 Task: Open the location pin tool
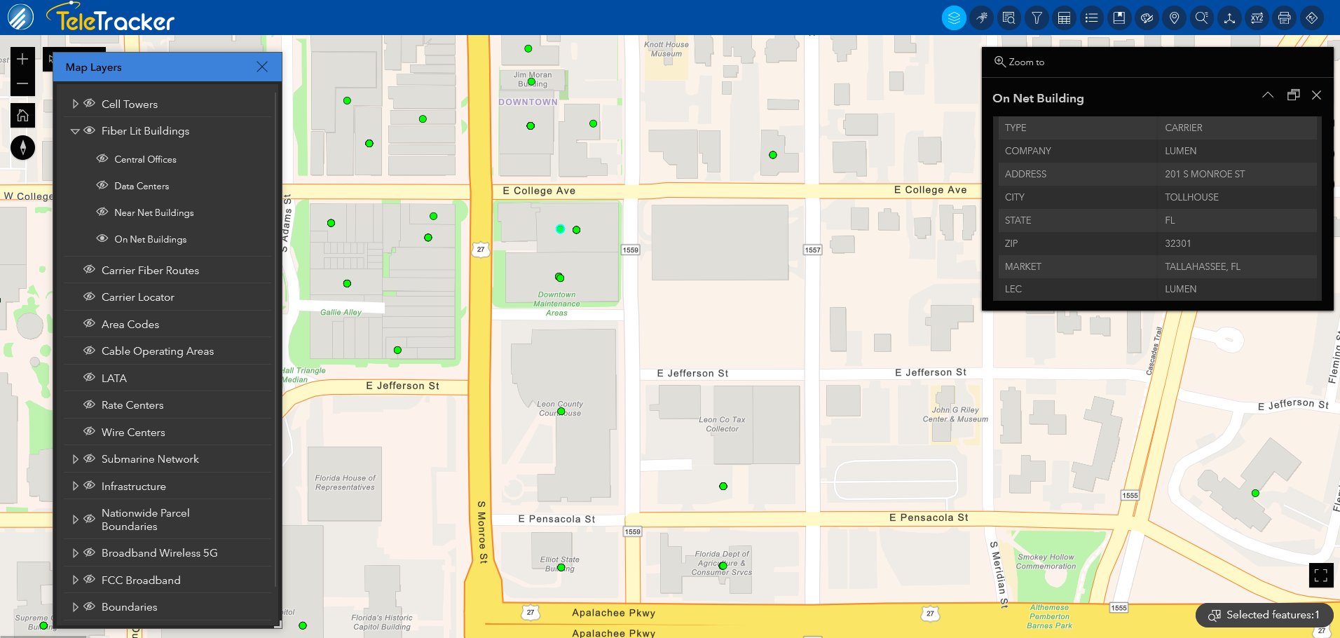1174,18
